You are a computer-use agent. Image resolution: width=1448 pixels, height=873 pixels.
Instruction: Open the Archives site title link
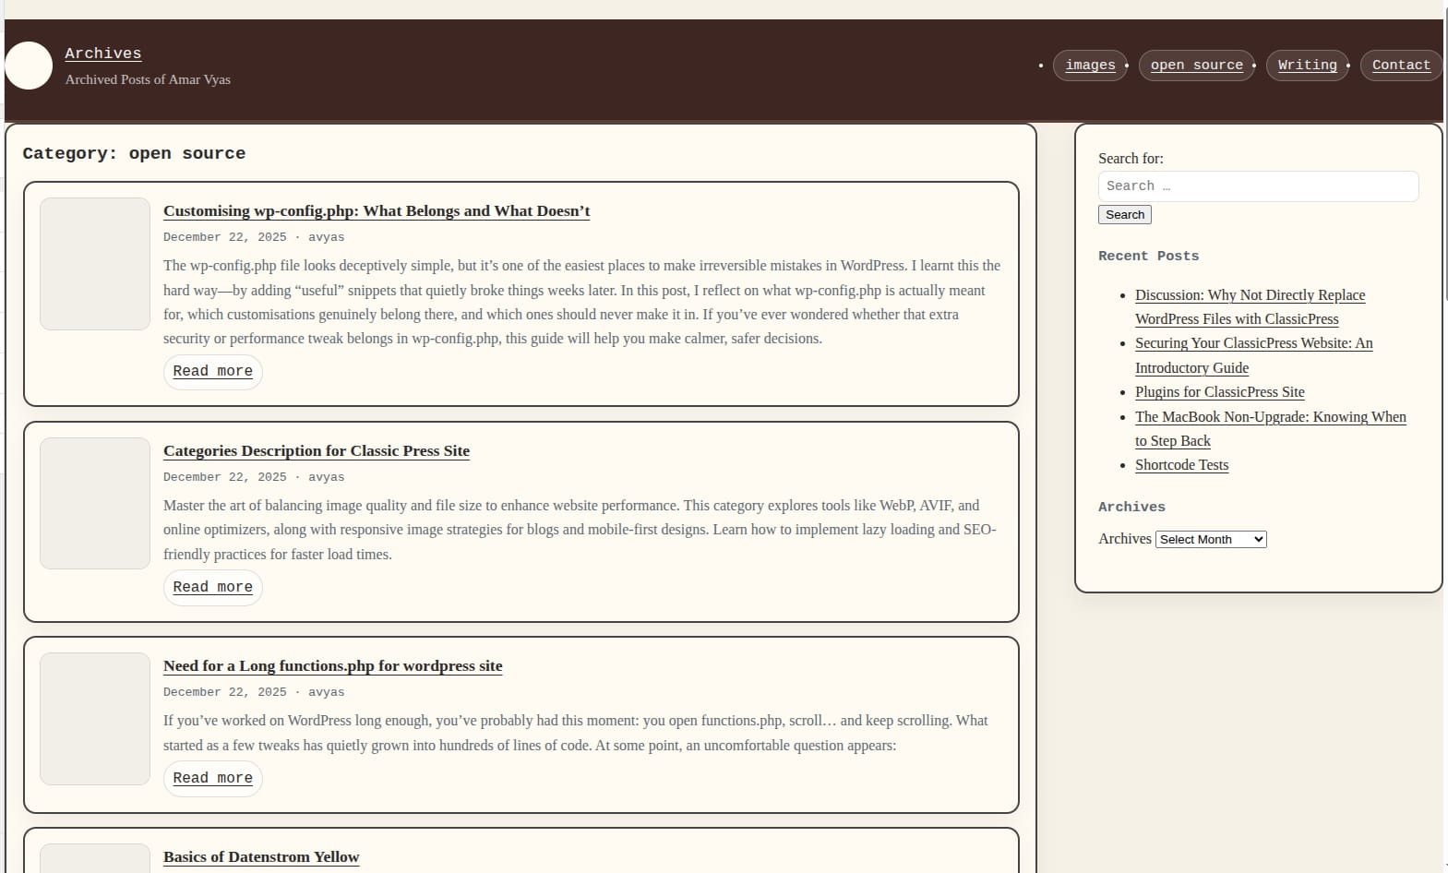click(x=103, y=54)
